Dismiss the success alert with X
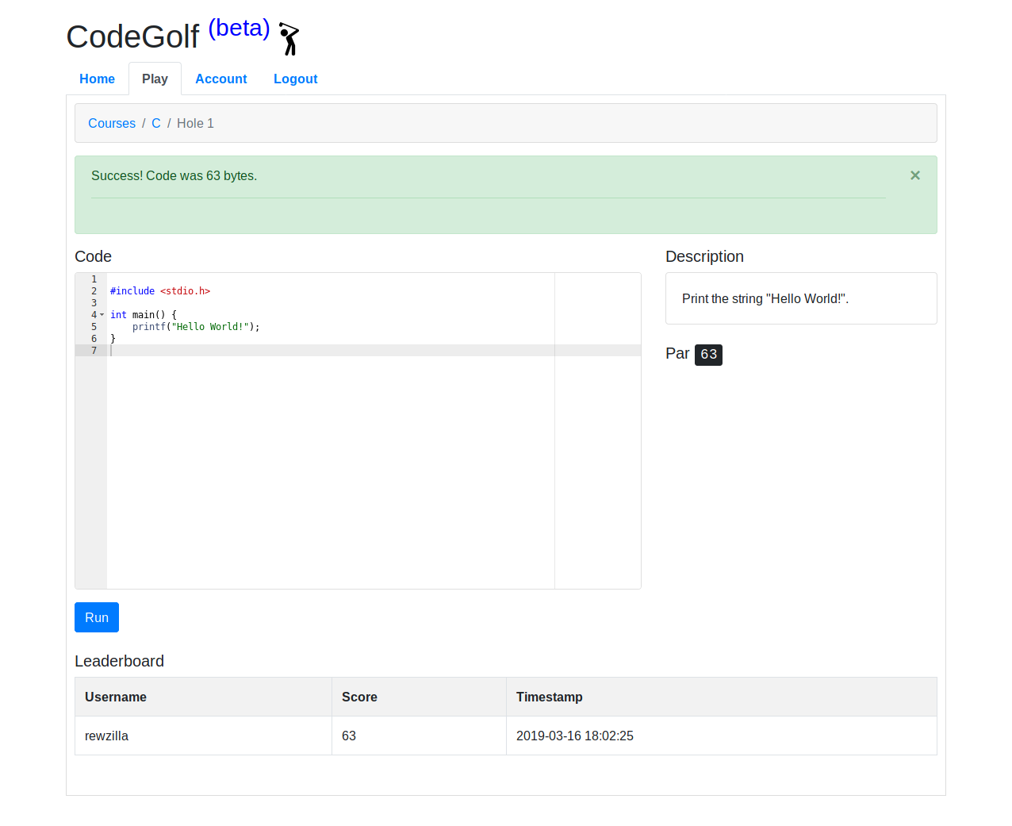 tap(914, 175)
